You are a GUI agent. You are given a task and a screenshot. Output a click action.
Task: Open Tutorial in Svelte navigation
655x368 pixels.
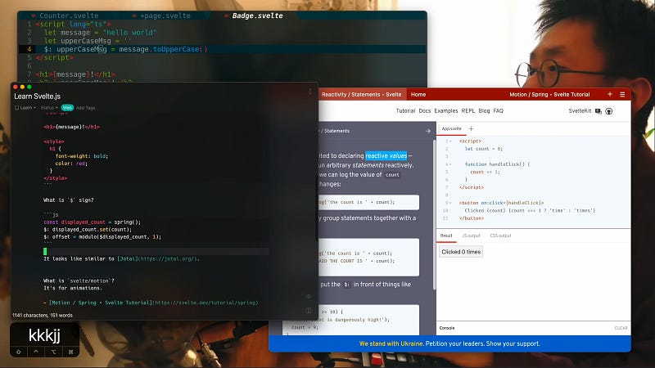pos(405,111)
